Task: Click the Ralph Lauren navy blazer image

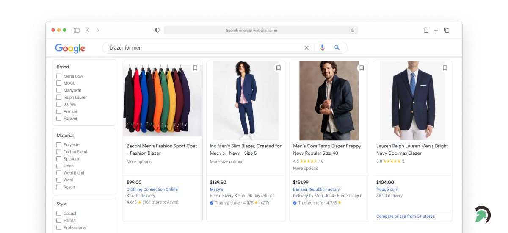Action: tap(412, 101)
